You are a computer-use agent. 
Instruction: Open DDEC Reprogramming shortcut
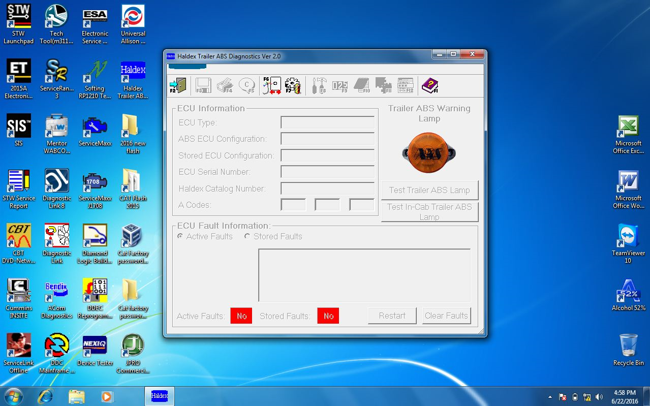coord(95,299)
